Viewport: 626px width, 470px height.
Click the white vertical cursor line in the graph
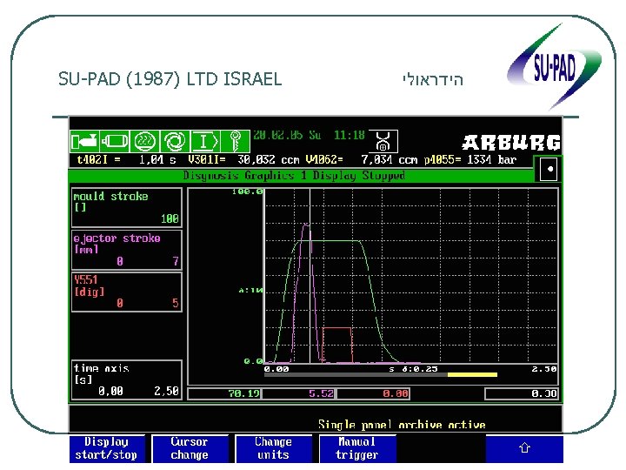pyautogui.click(x=310, y=276)
